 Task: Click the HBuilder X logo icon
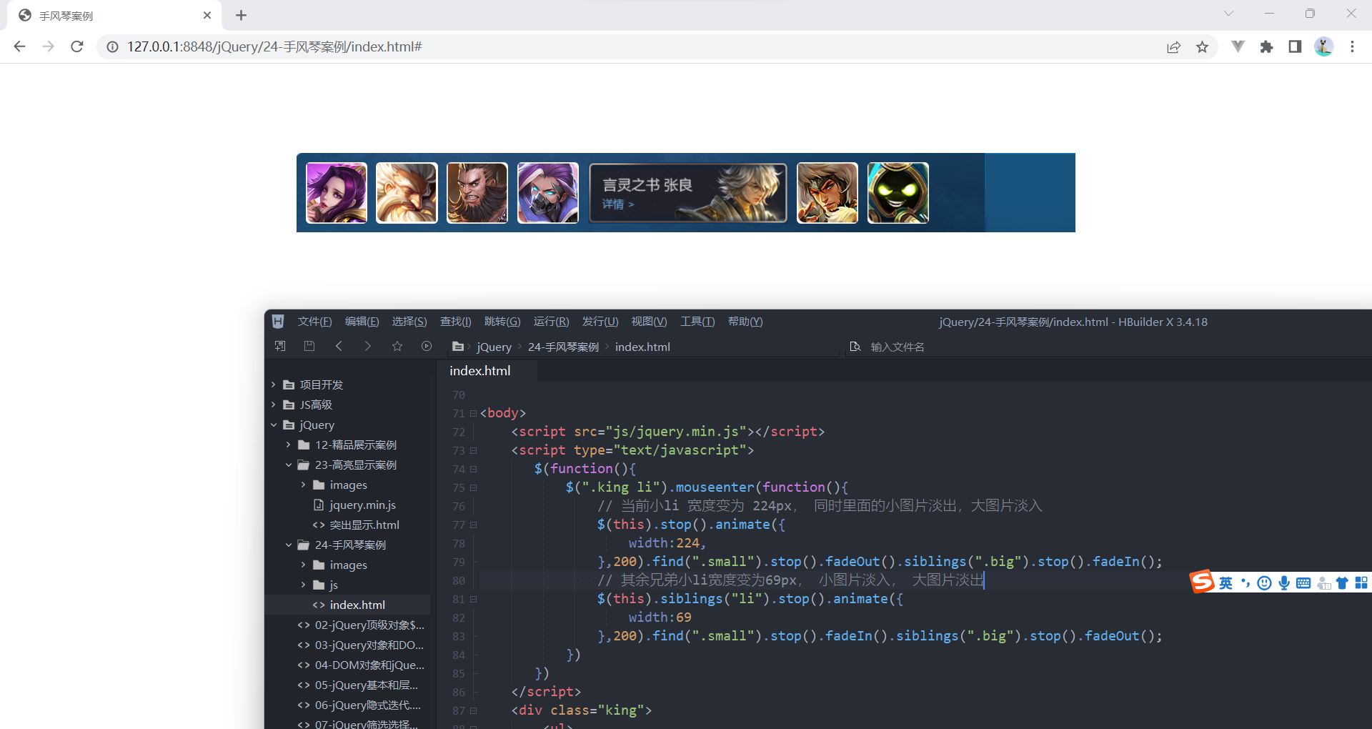(x=278, y=322)
